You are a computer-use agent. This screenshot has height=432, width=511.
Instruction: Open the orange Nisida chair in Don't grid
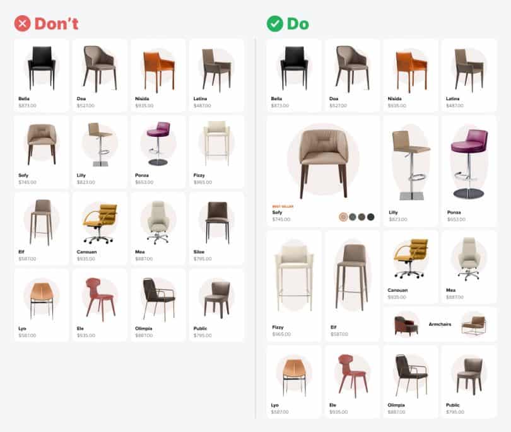tap(158, 75)
